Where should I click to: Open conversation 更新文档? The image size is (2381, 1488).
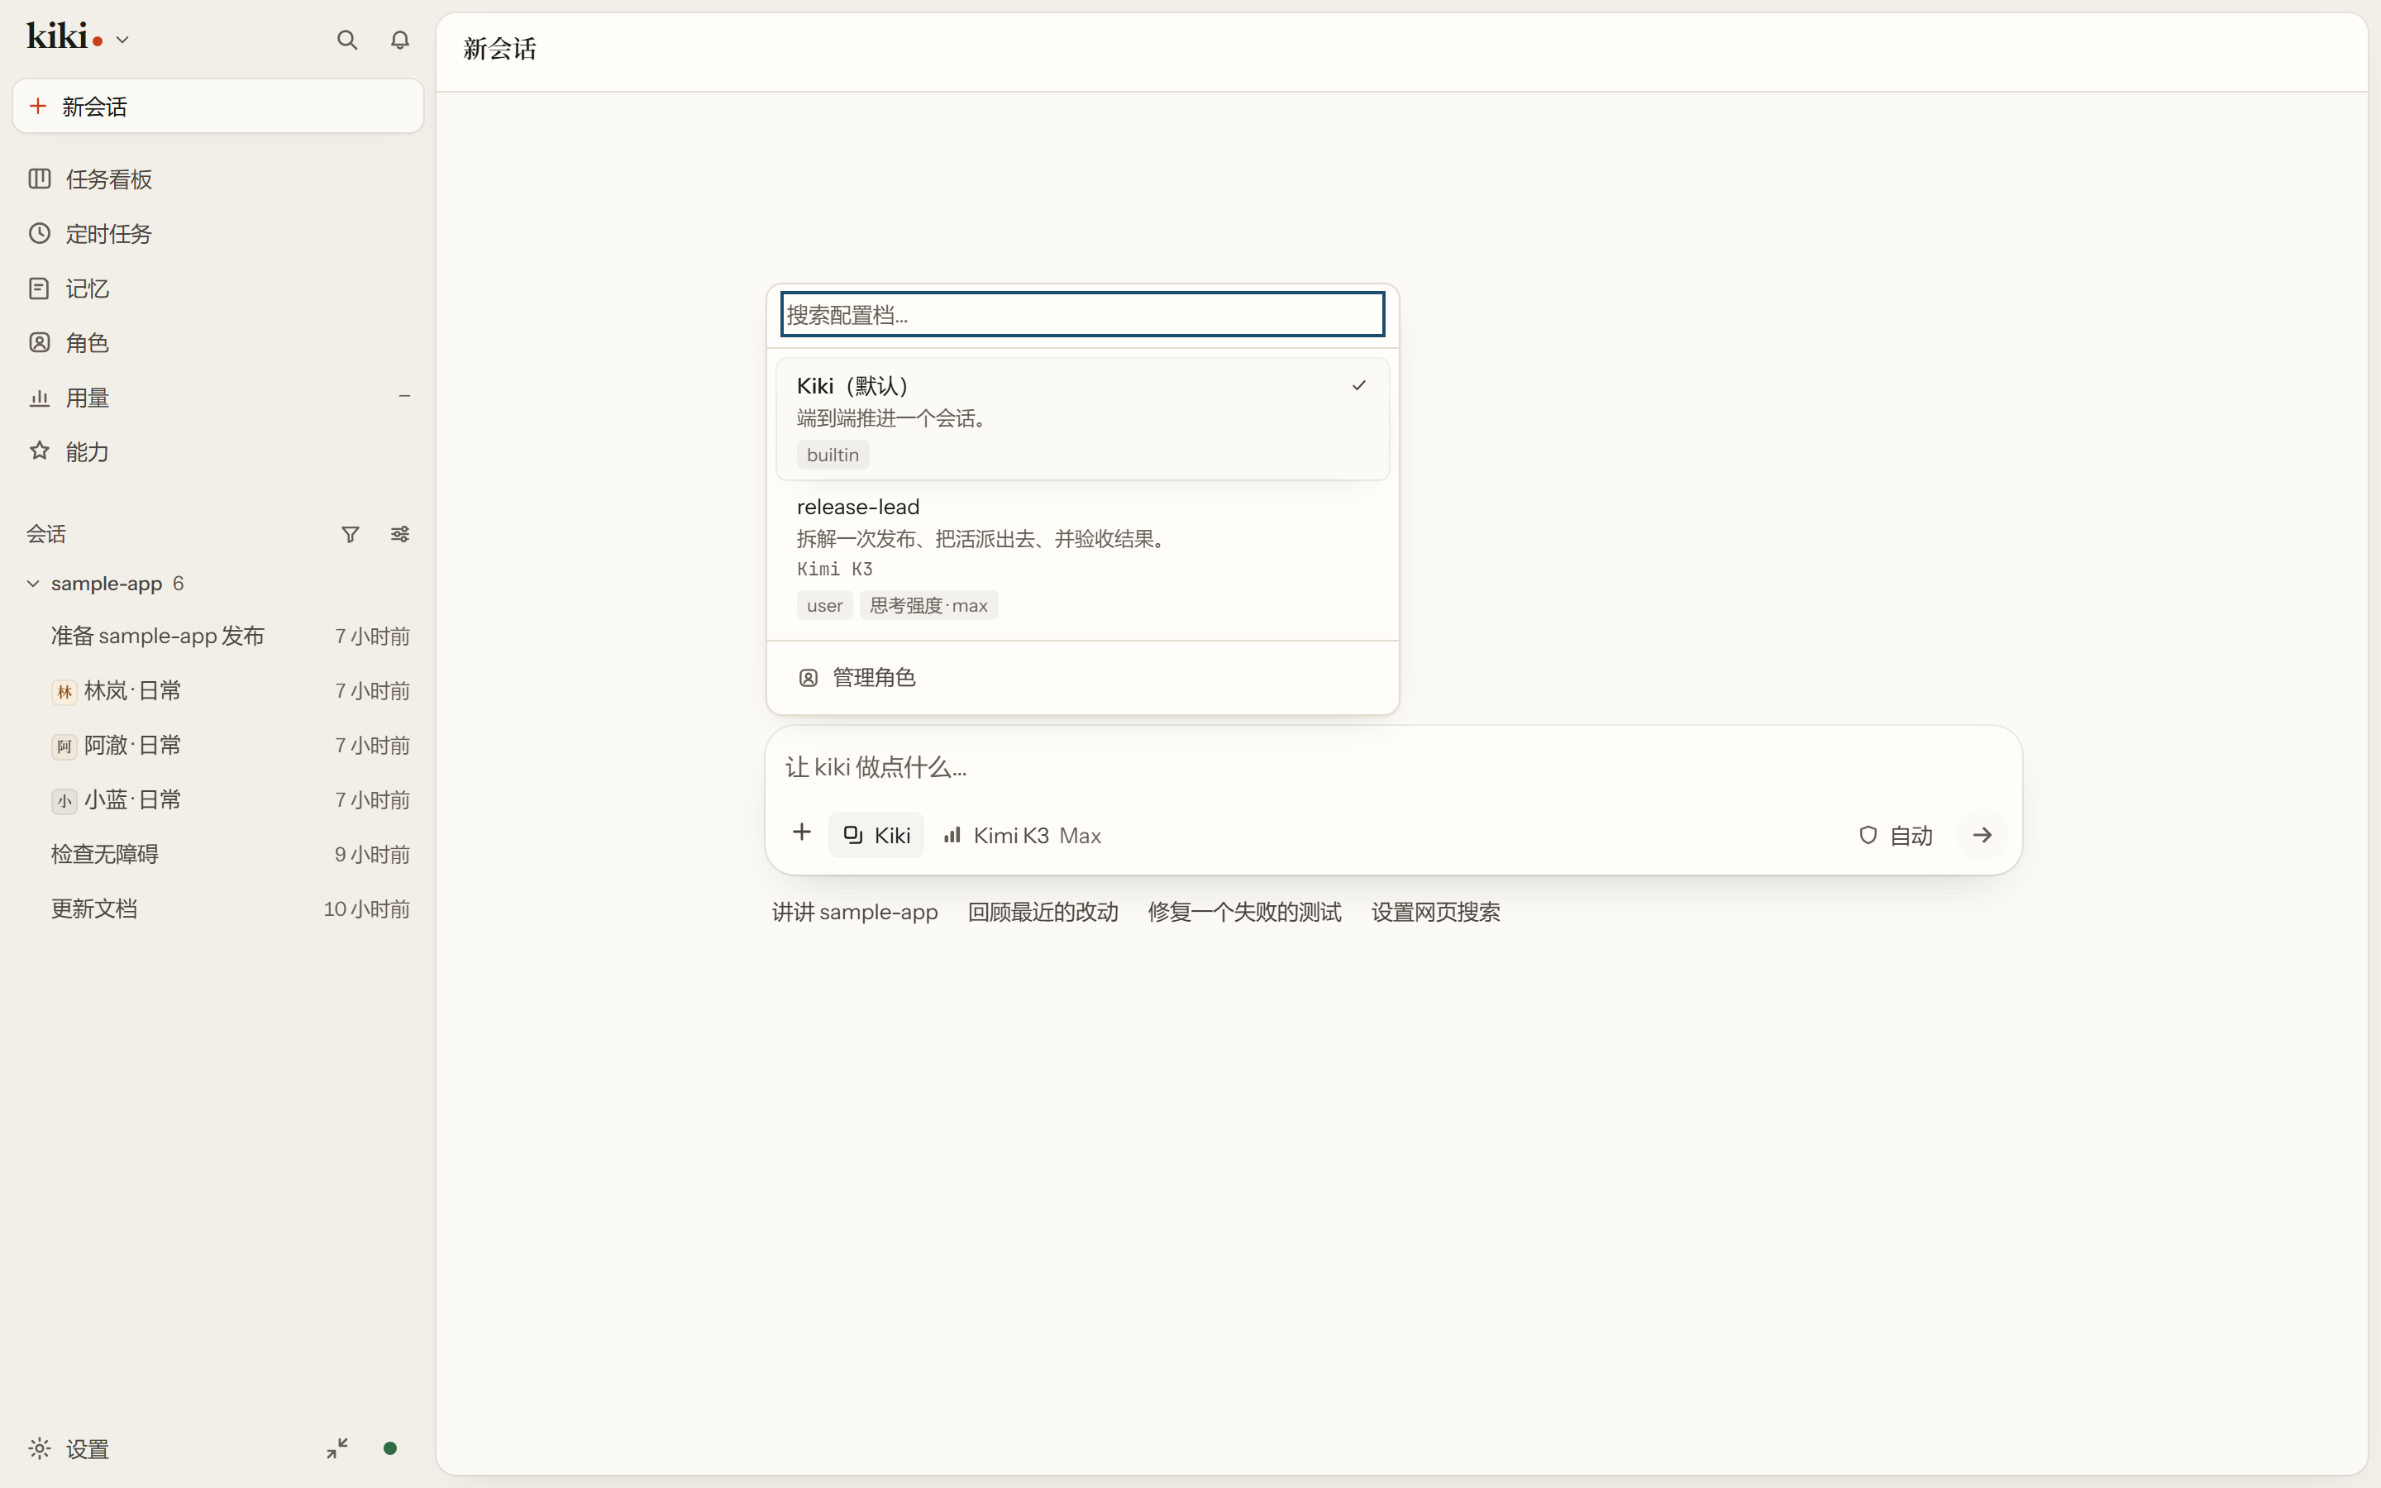[217, 909]
